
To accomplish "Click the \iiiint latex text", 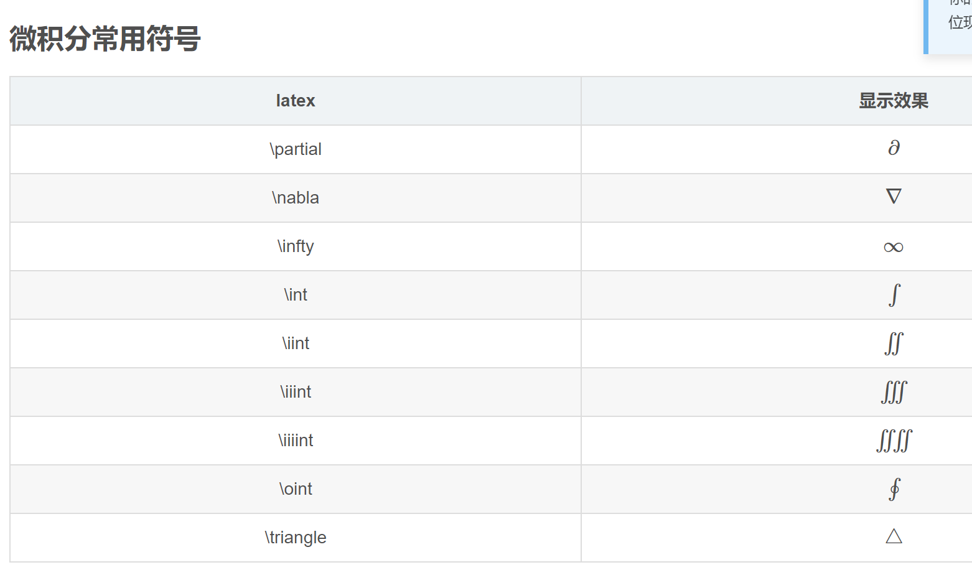I will tap(296, 441).
